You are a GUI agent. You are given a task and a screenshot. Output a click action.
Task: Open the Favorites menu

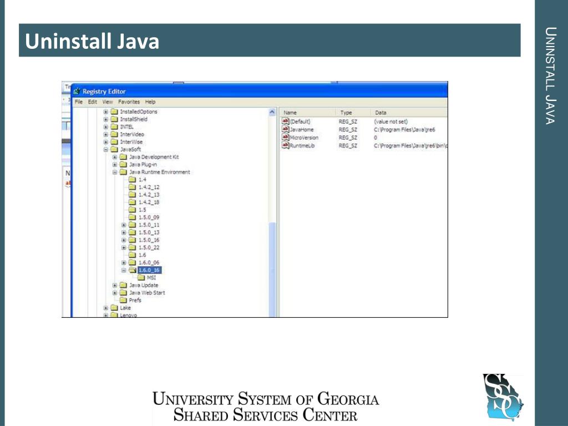click(129, 102)
